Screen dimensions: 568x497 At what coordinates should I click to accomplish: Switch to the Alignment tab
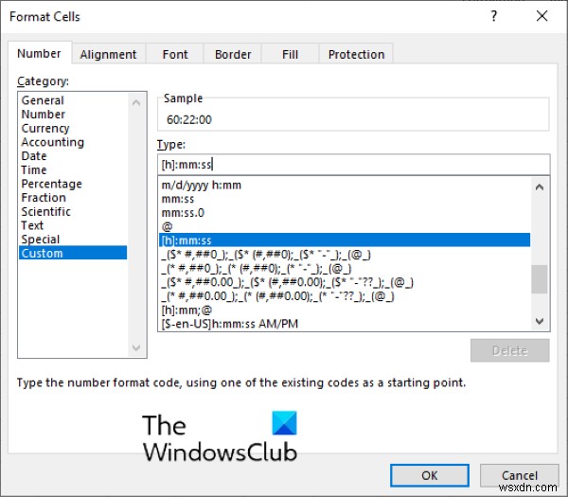tap(108, 54)
